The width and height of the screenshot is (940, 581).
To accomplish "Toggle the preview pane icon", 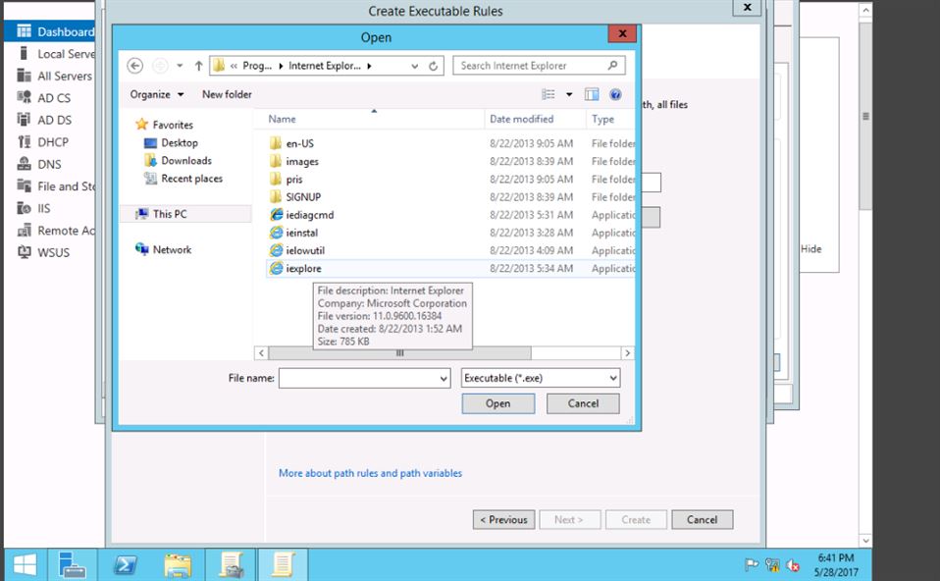I will pyautogui.click(x=592, y=94).
